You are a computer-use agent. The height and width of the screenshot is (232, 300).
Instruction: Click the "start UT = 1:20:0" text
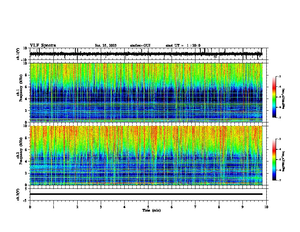183,45
